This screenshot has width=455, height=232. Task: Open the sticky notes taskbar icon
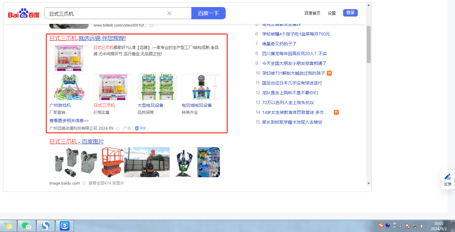[8, 226]
